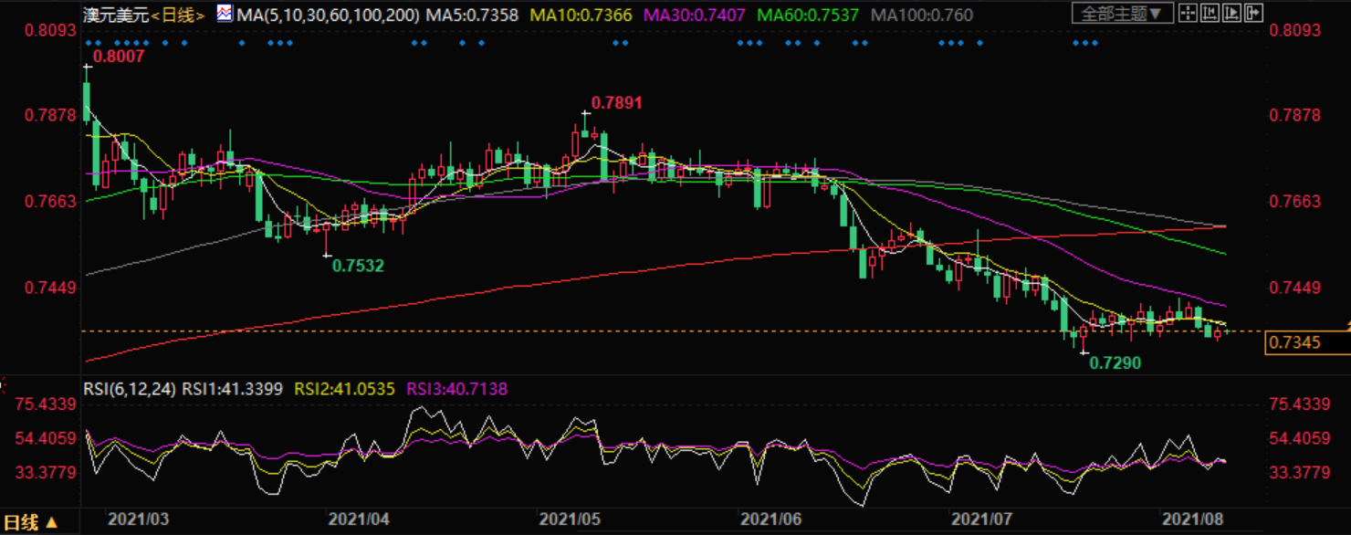Click the right RSI axis 54.4059 label

[x=1302, y=439]
